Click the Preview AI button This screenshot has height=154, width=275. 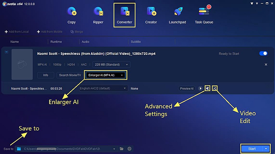pyautogui.click(x=187, y=89)
